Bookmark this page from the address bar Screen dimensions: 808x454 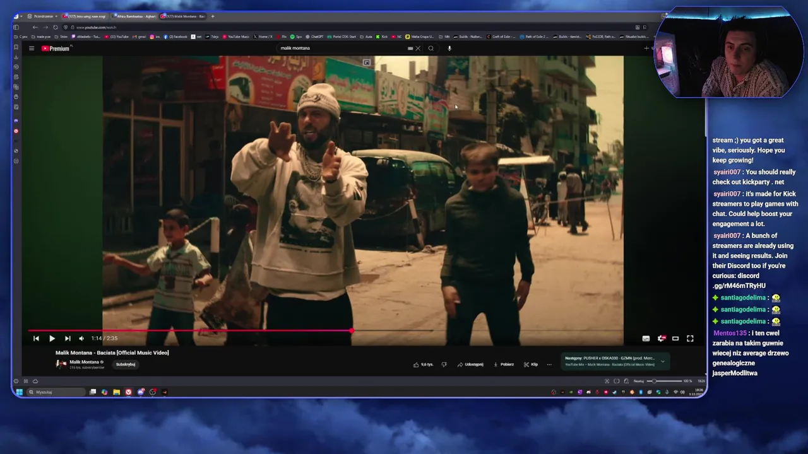tap(645, 27)
